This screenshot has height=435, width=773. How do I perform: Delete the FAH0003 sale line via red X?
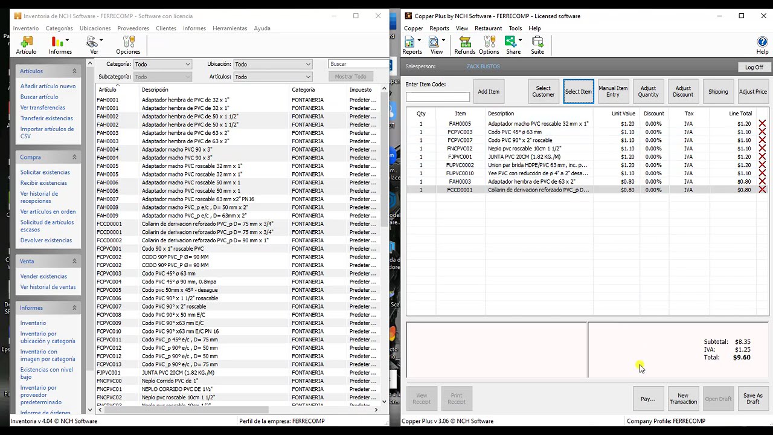tap(762, 182)
